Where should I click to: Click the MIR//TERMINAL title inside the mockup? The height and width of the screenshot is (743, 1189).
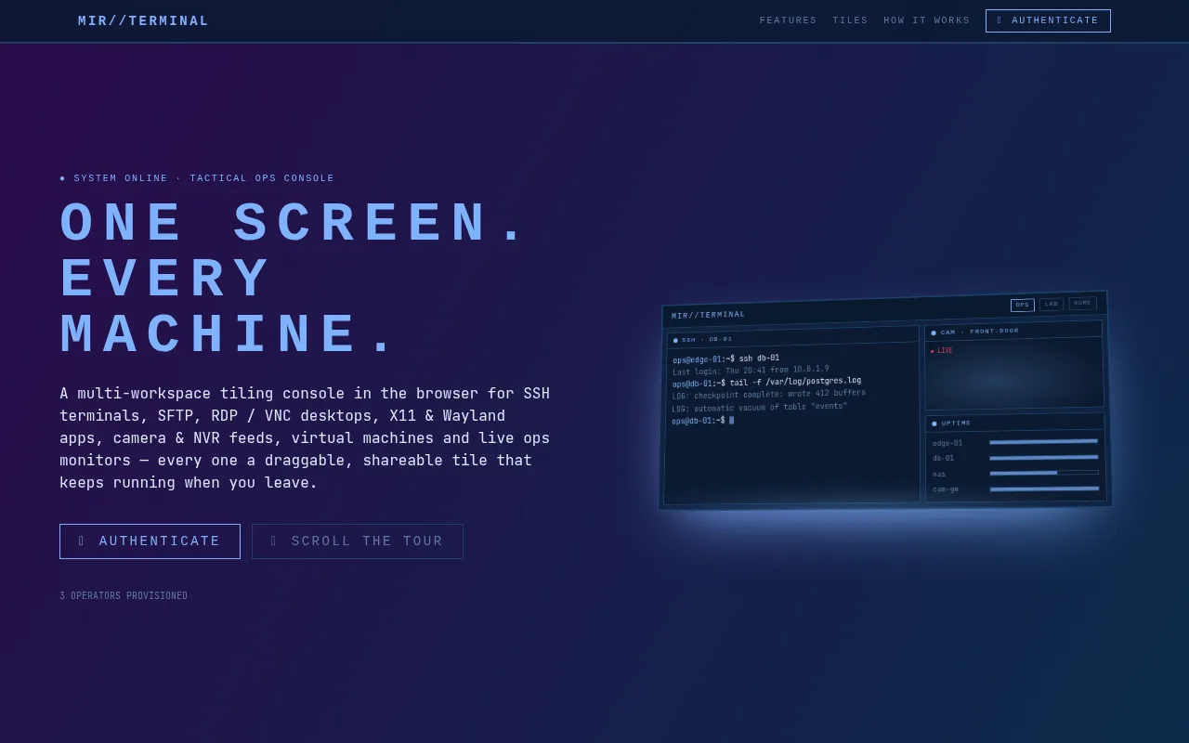[708, 315]
